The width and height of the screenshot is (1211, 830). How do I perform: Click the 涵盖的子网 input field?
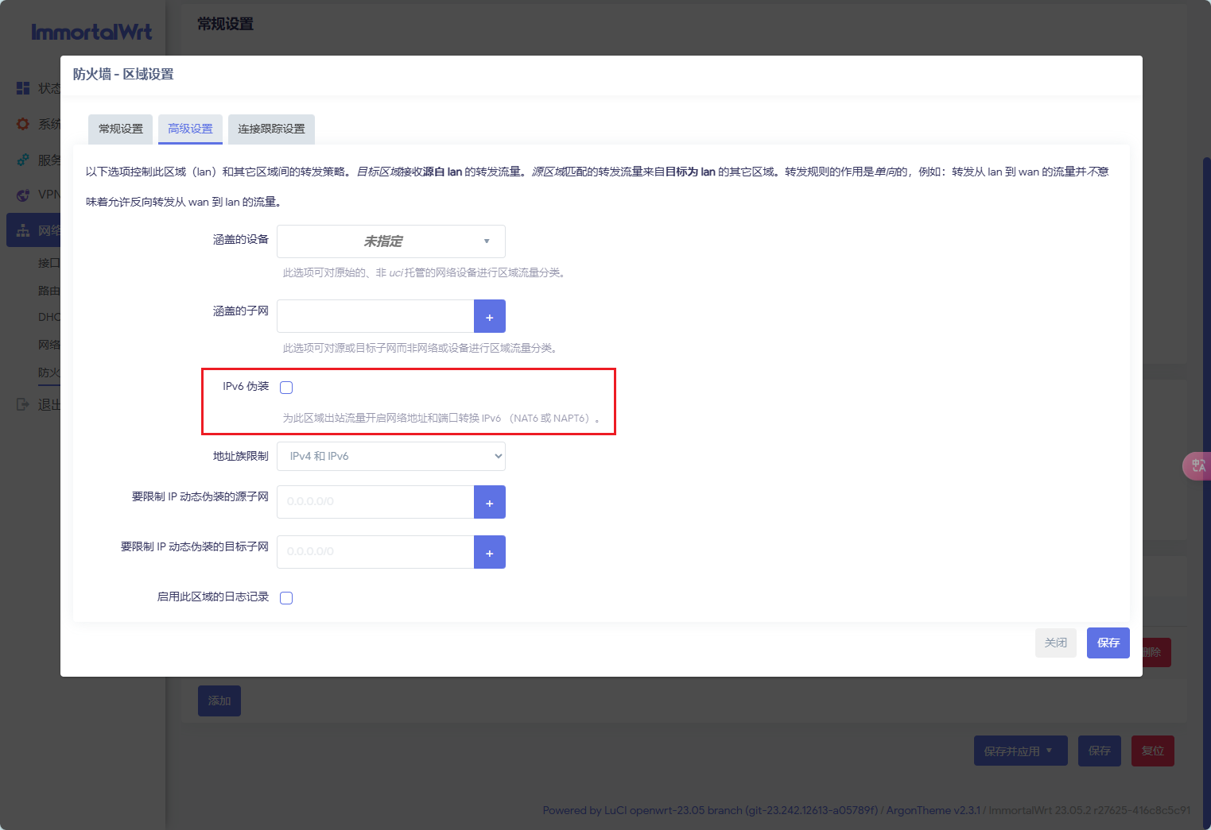[375, 316]
